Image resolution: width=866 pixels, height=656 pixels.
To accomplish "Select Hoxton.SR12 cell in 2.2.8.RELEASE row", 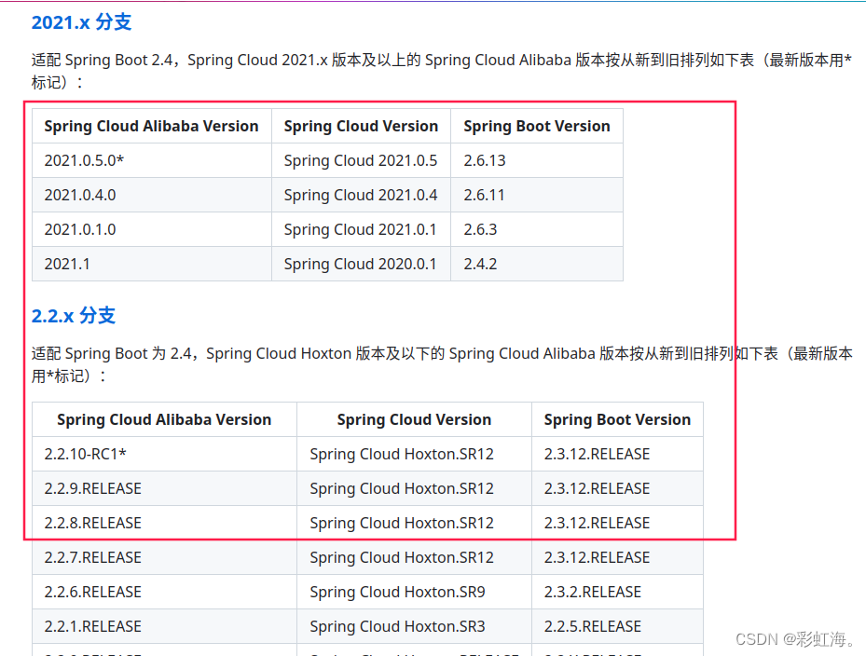I will (414, 523).
